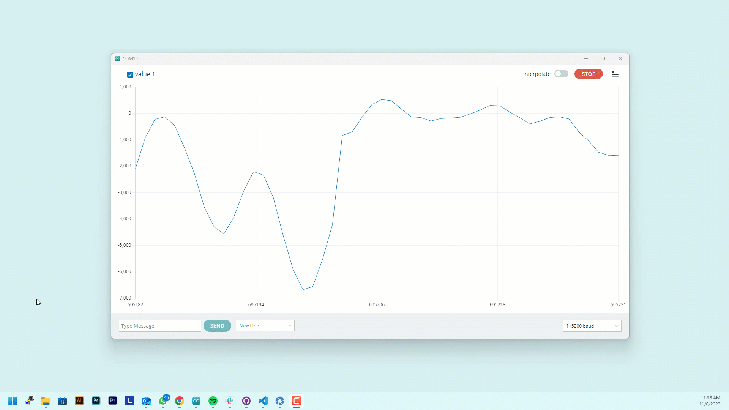Enable the Interpolate toggle

561,74
